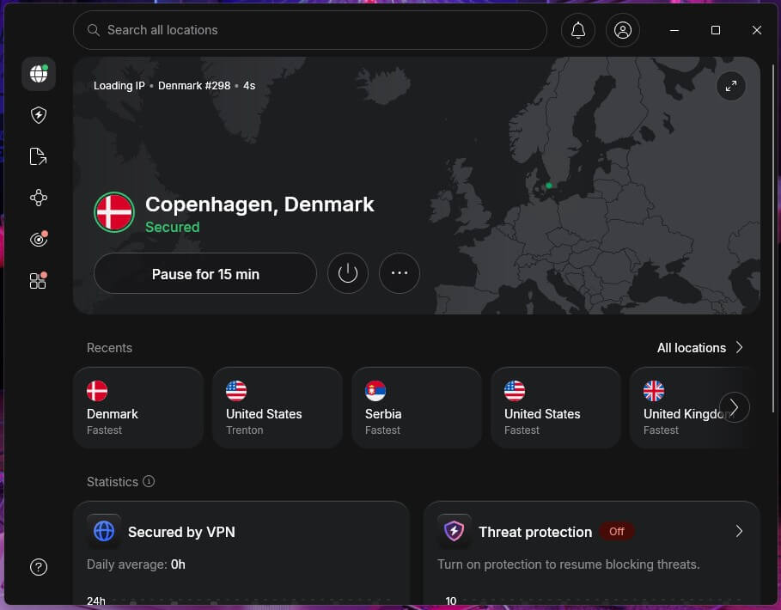
Task: Click the Loading IP status text
Action: click(119, 86)
